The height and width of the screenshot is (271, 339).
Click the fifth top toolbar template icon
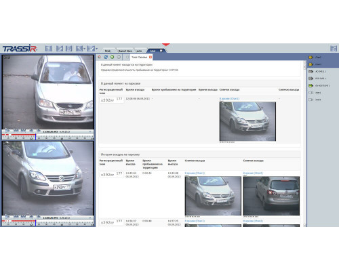91,48
